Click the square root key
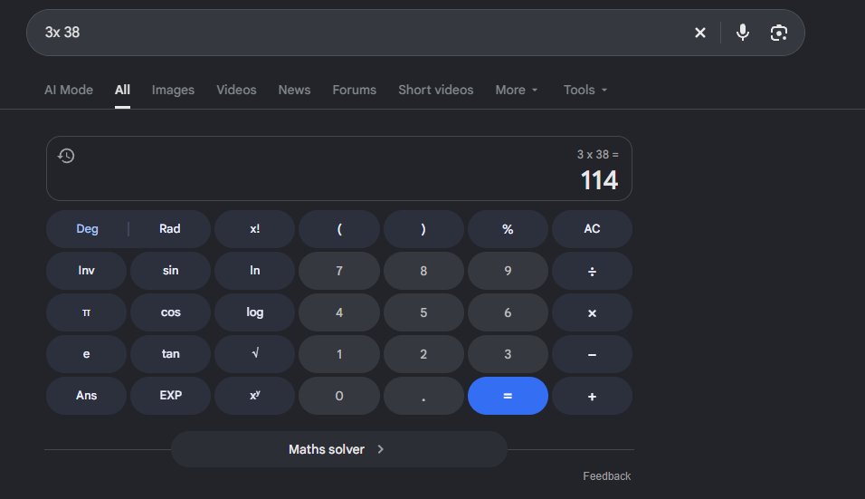Image resolution: width=865 pixels, height=499 pixels. click(x=255, y=354)
